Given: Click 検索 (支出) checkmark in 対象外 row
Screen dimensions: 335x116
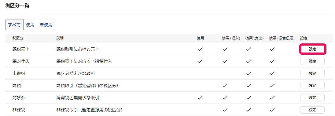Looking at the screenshot, I should 248,98.
